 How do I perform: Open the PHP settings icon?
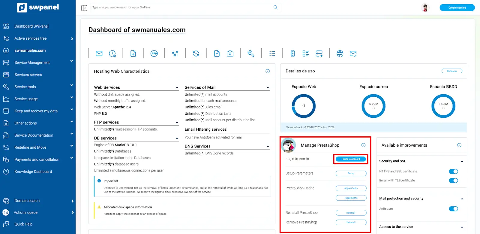pos(154,53)
